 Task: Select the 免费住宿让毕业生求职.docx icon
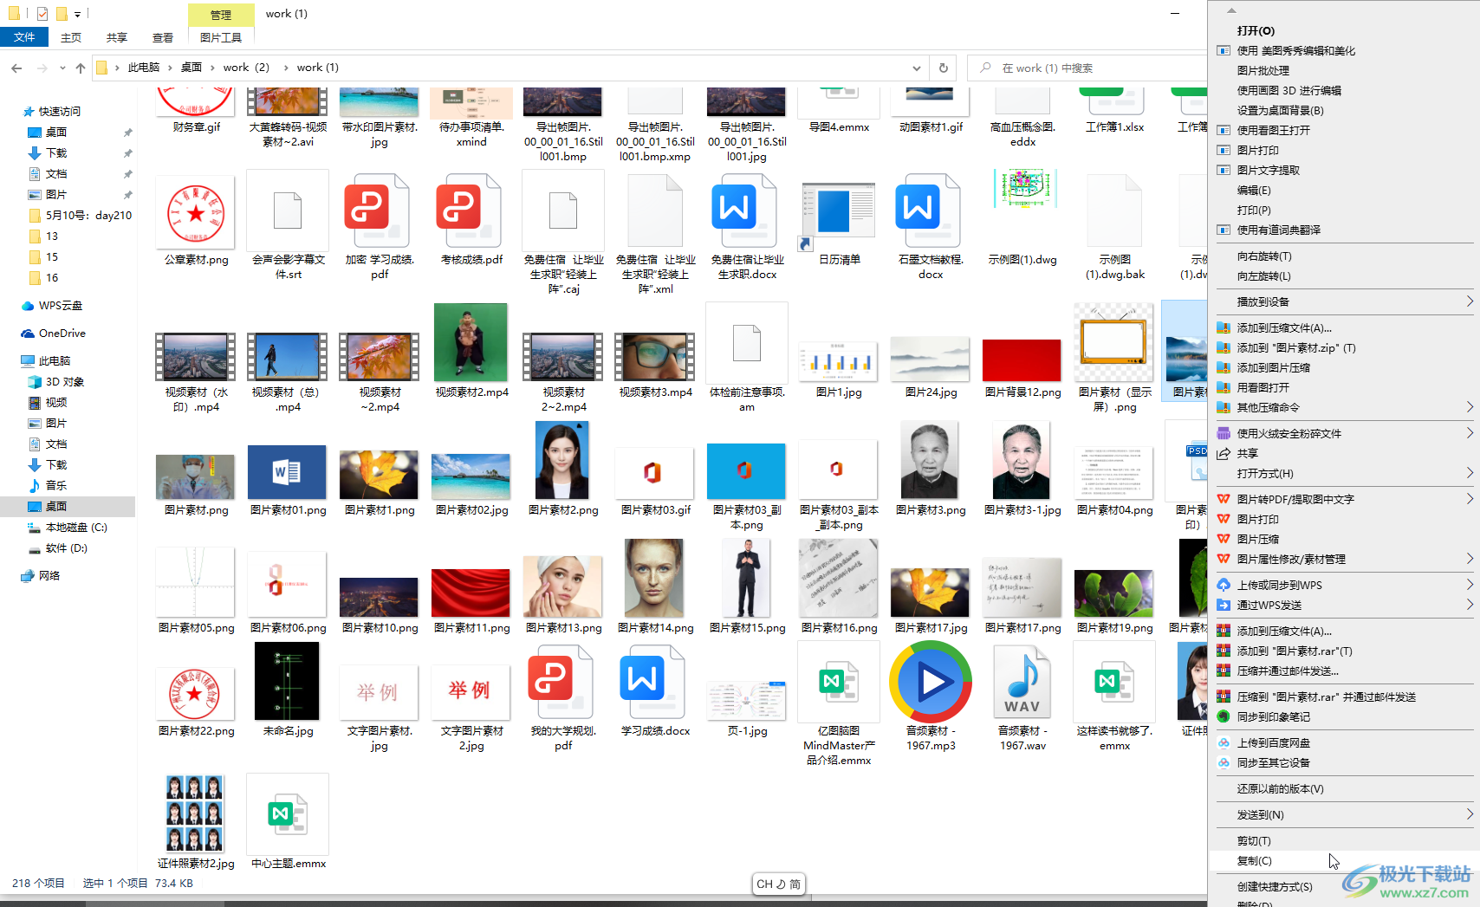click(746, 211)
